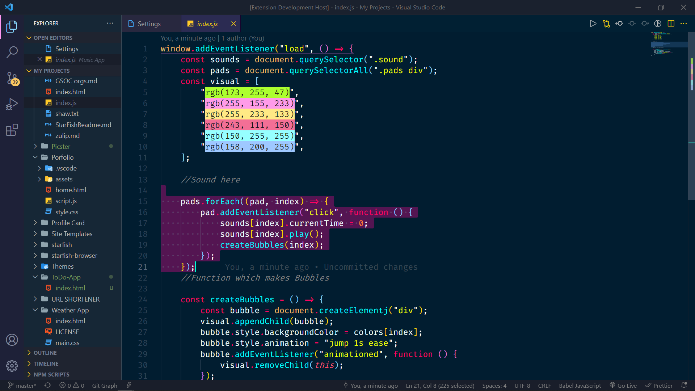Open Run and Debug view

12,104
